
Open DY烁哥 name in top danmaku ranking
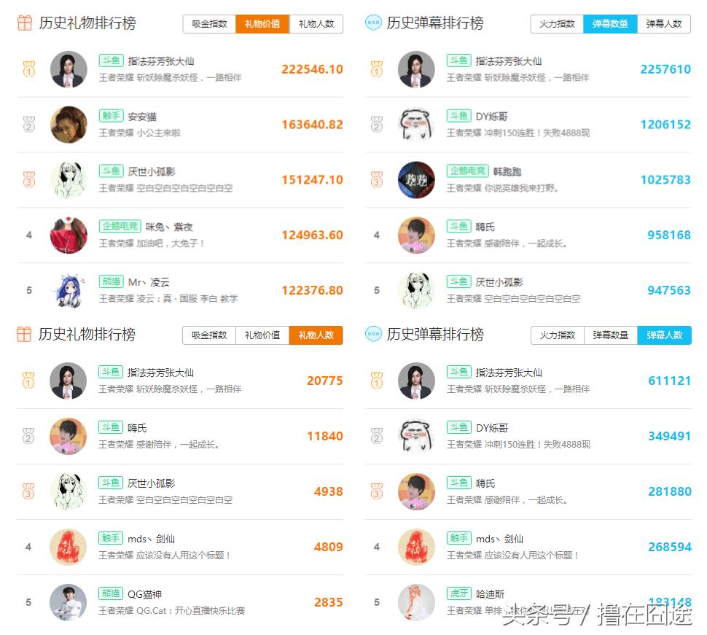tap(491, 117)
